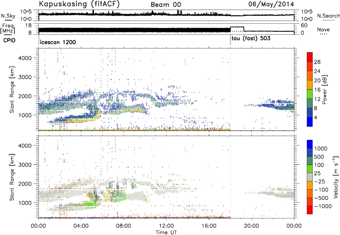Click the '16' power colorbar tick value

[317, 90]
